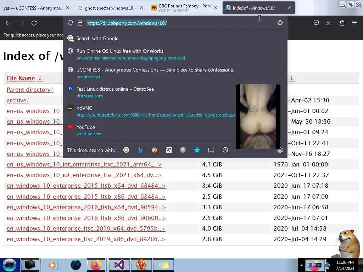
Task: Open the extensions puzzle icon
Action: pyautogui.click(x=342, y=23)
